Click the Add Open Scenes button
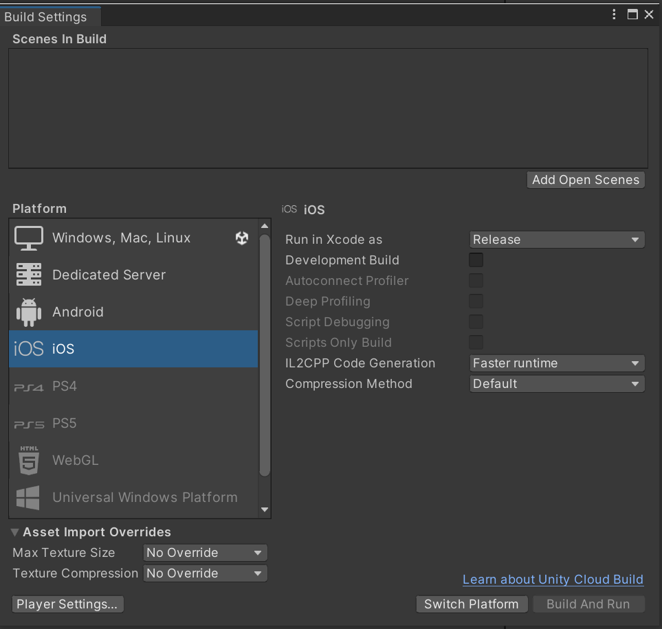662x629 pixels. tap(586, 180)
